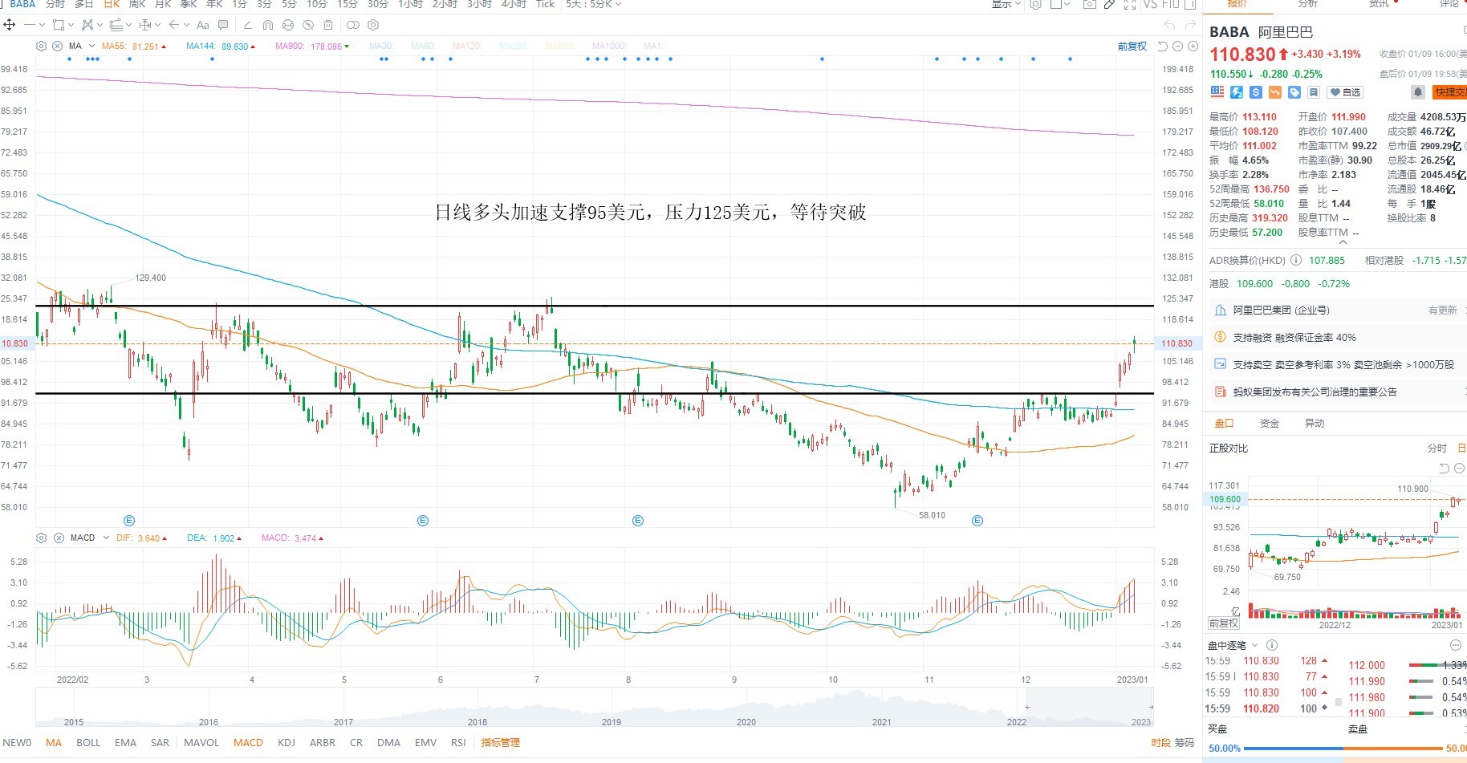This screenshot has height=763, width=1467.
Task: Click the info icon beside 盘中逐笔
Action: (x=1272, y=645)
